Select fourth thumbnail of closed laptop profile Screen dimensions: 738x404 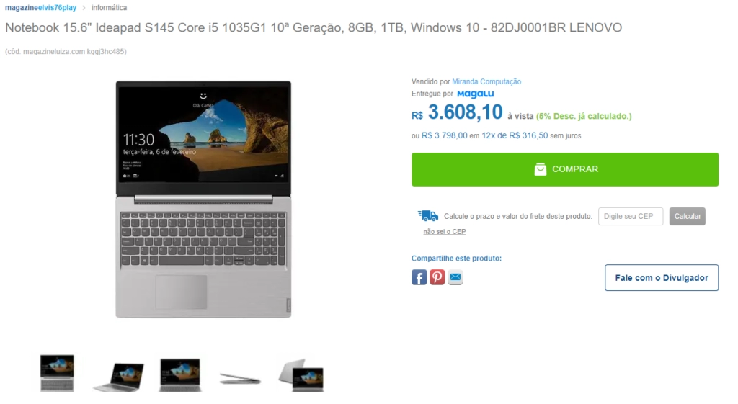click(240, 377)
